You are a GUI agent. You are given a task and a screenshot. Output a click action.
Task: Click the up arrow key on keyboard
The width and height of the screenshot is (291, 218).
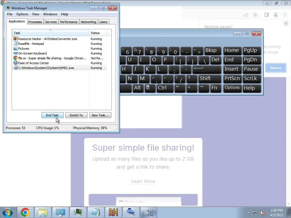pos(192,79)
